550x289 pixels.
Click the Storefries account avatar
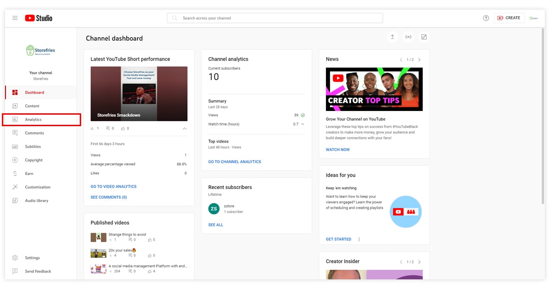click(x=533, y=18)
